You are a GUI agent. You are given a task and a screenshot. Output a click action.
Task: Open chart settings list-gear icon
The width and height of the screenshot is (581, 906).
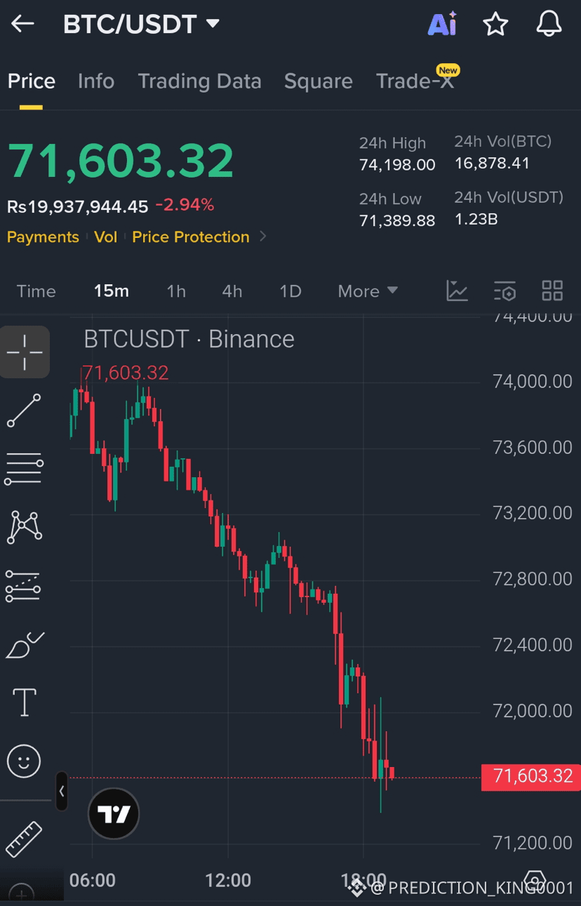point(505,291)
